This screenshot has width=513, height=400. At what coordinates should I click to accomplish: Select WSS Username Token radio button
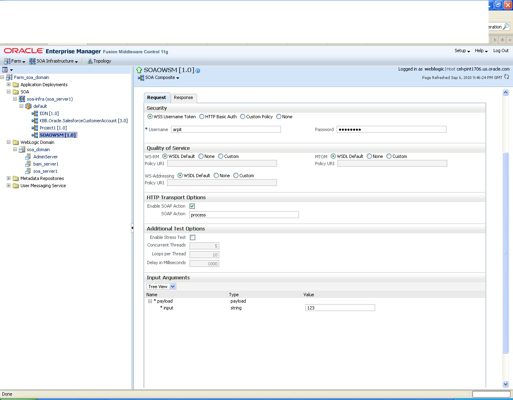pos(150,117)
